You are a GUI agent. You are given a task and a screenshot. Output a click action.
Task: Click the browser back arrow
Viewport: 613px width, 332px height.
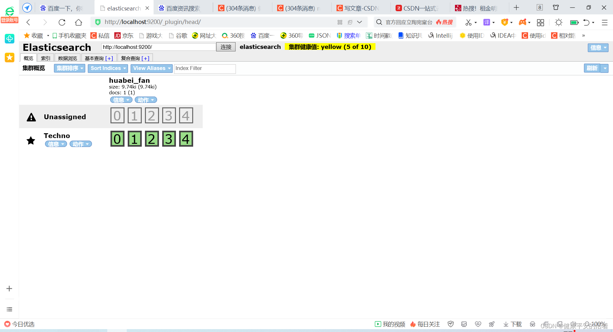(x=28, y=22)
